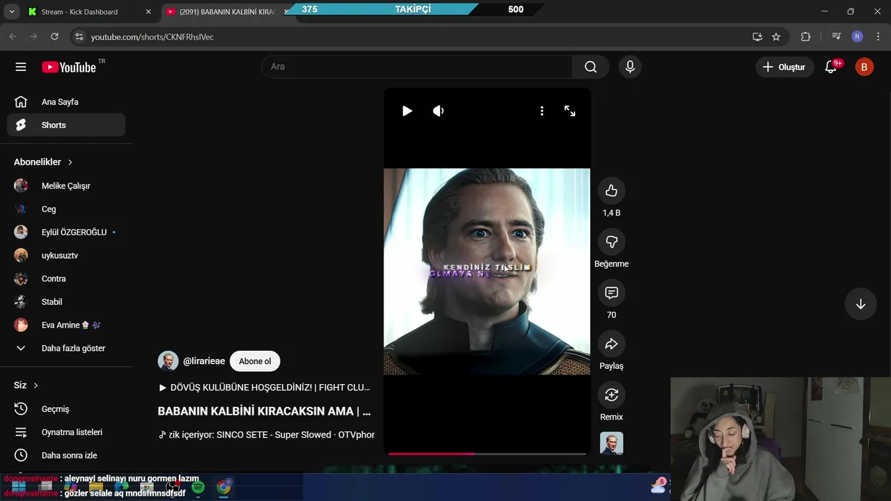Open the weather widget in system tray
Image resolution: width=891 pixels, height=501 pixels.
pos(659,485)
